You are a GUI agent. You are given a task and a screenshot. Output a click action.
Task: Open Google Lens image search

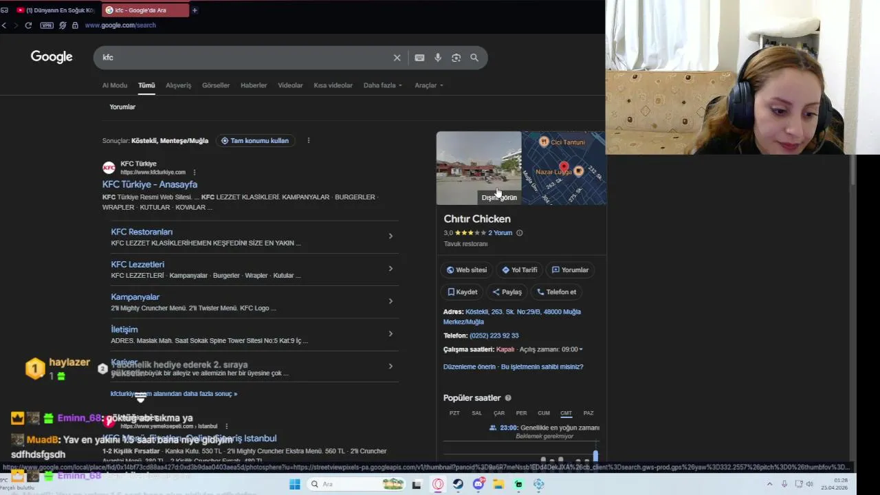tap(456, 58)
